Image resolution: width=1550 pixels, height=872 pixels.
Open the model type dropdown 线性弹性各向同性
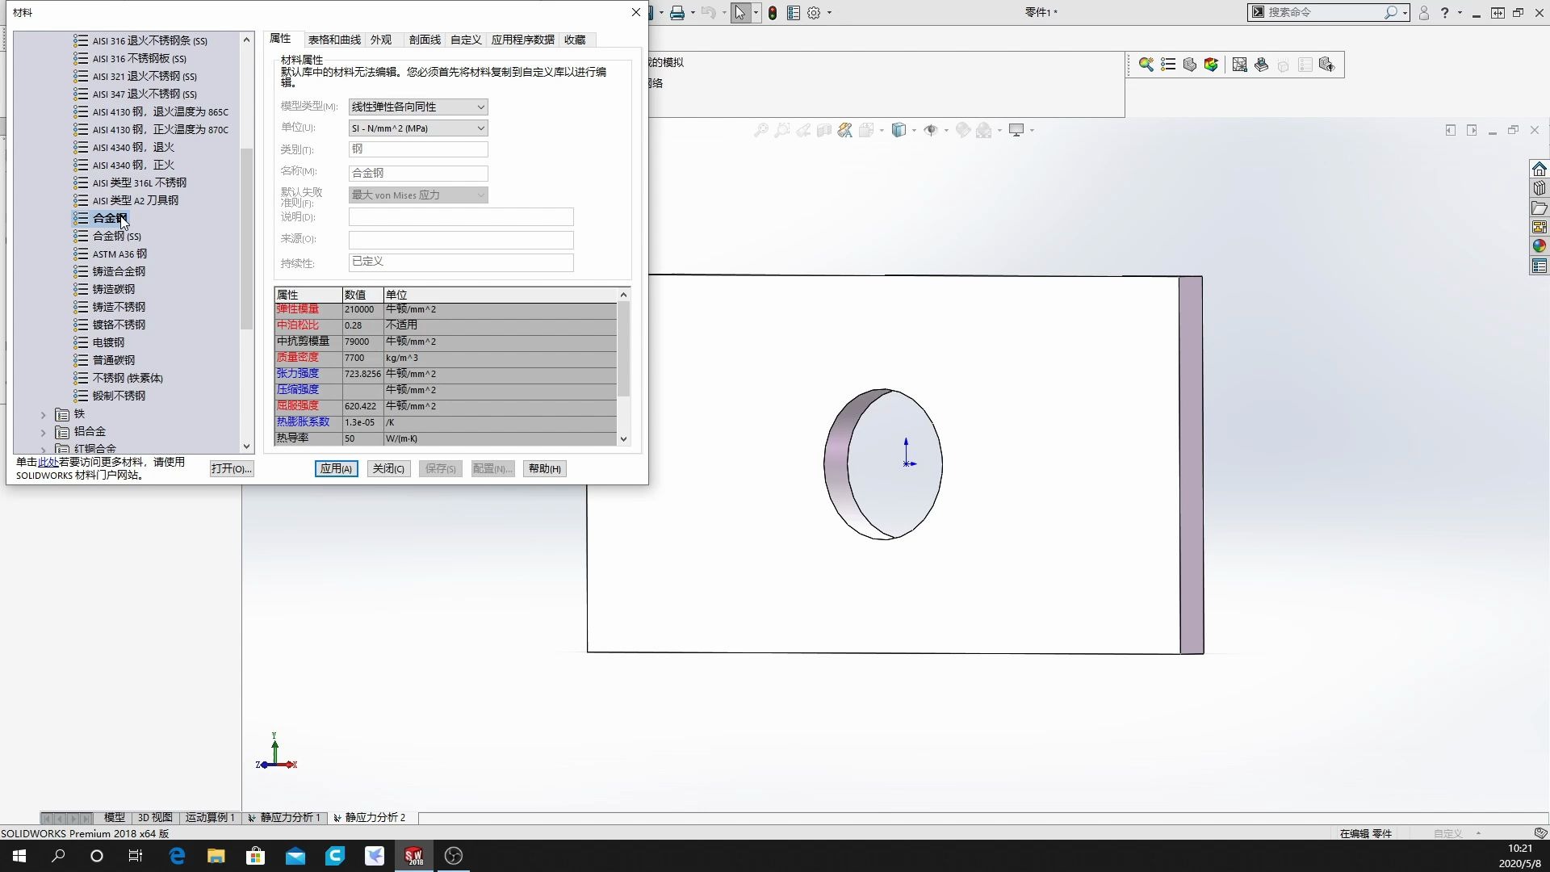417,106
